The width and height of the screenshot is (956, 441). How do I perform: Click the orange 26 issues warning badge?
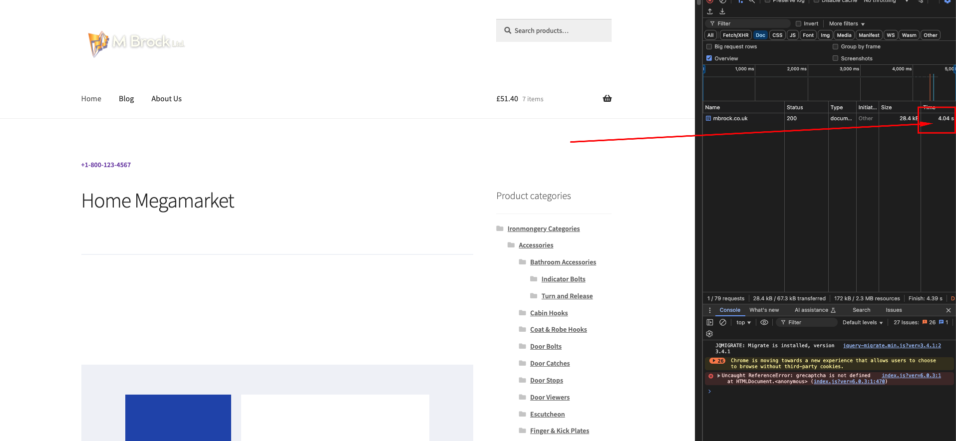929,322
